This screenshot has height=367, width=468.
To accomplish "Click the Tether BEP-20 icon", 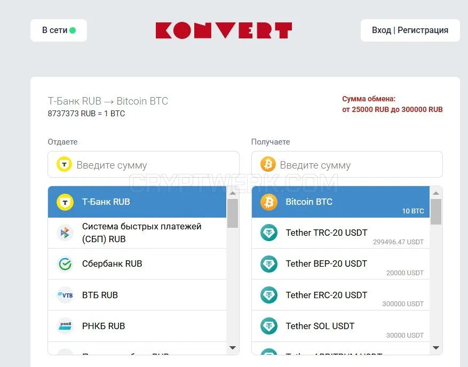I will tap(268, 264).
